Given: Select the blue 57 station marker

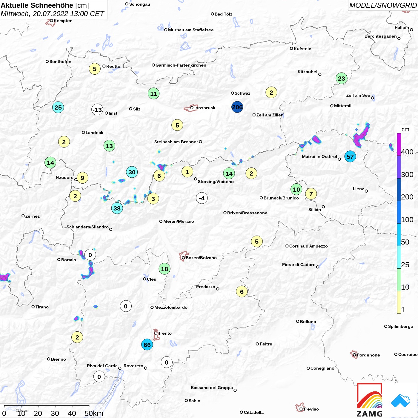Looking at the screenshot, I should pos(350,156).
